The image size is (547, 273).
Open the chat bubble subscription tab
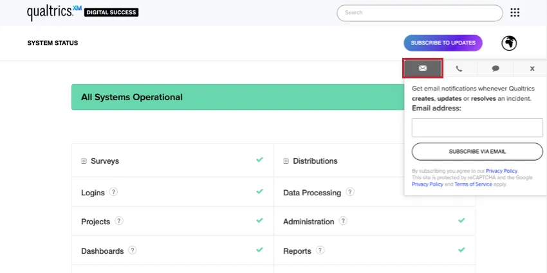coord(496,68)
